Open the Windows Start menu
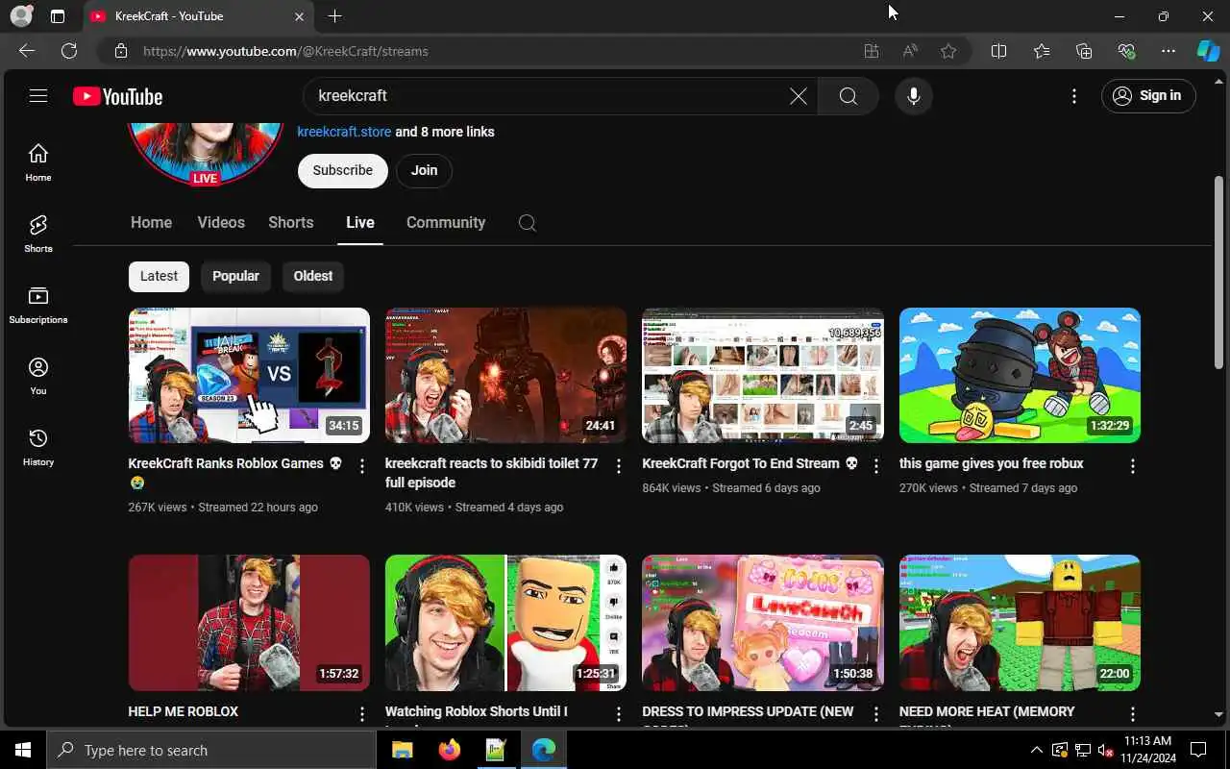1230x769 pixels. click(x=23, y=750)
